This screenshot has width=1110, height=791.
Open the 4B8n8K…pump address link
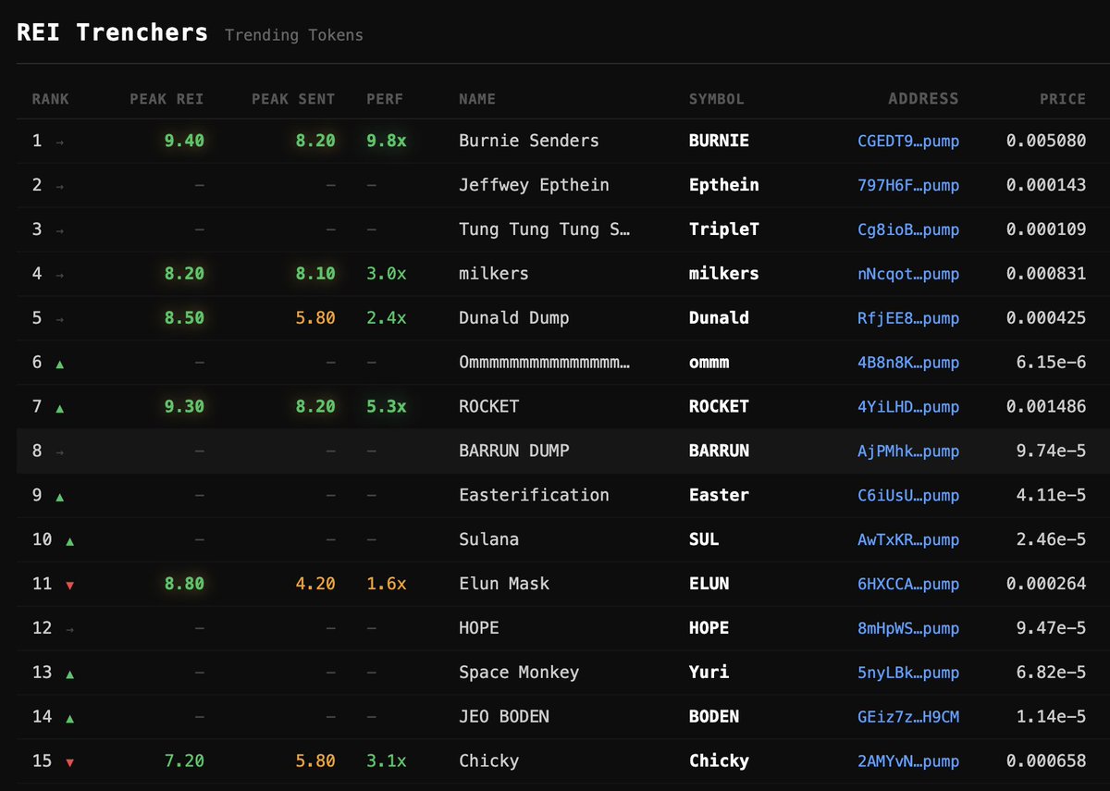pyautogui.click(x=908, y=364)
